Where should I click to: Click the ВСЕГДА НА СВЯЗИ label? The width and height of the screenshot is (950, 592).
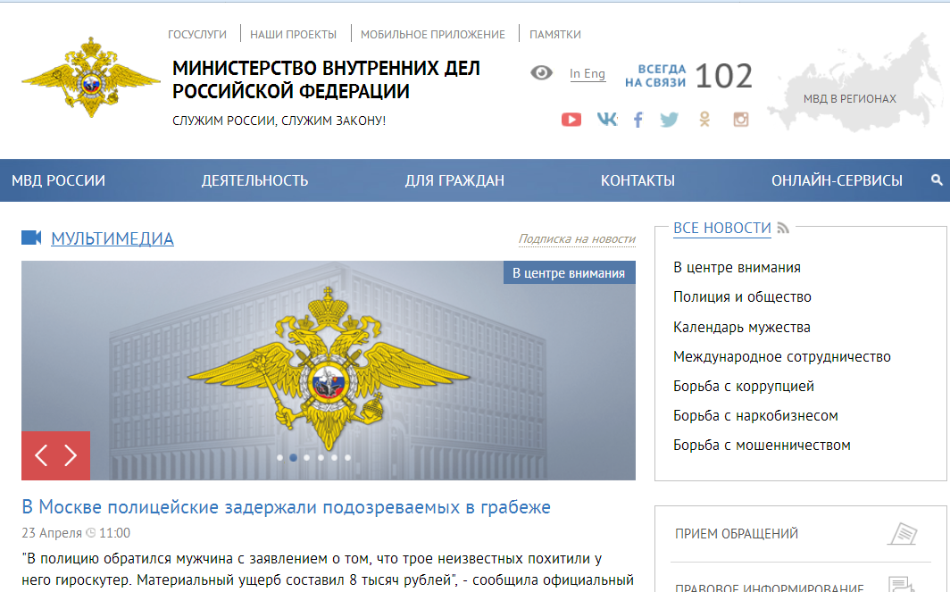[x=655, y=76]
